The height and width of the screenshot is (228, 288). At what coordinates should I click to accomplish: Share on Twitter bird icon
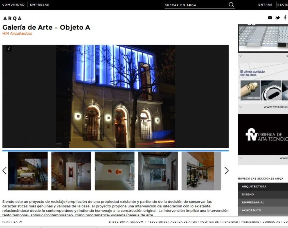tap(278, 18)
